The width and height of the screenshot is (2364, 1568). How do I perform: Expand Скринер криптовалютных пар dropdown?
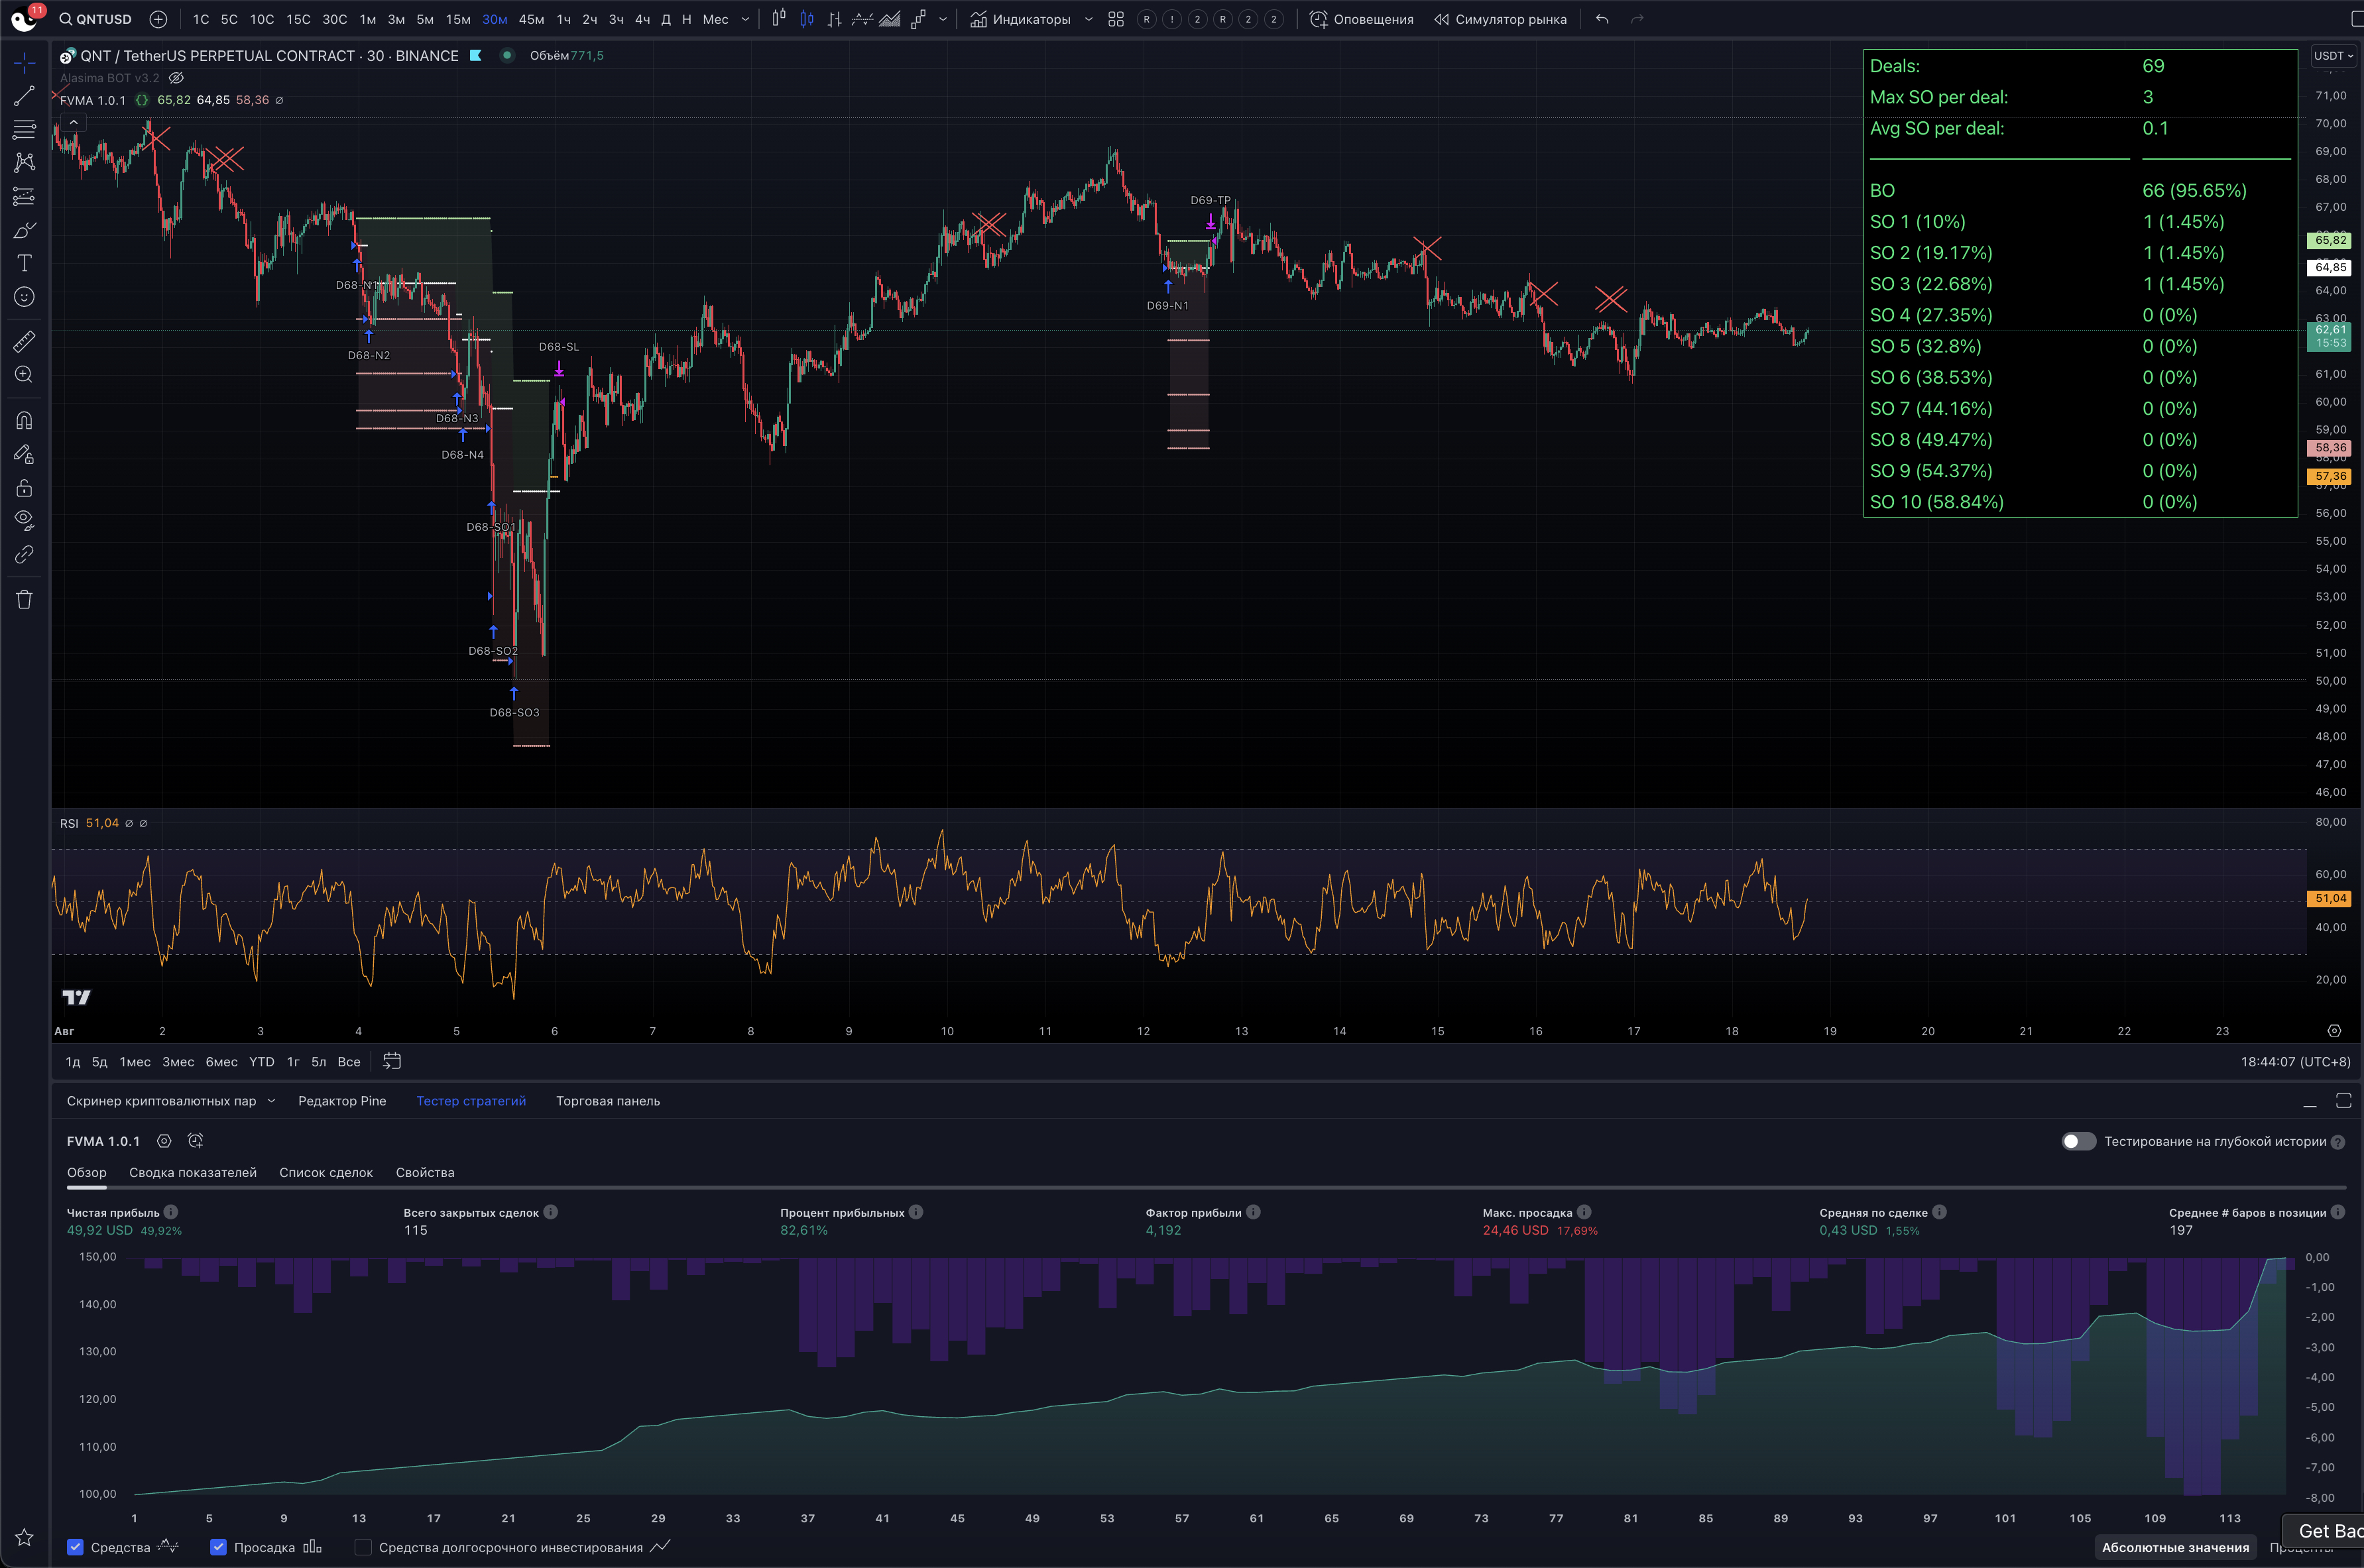(x=271, y=1101)
